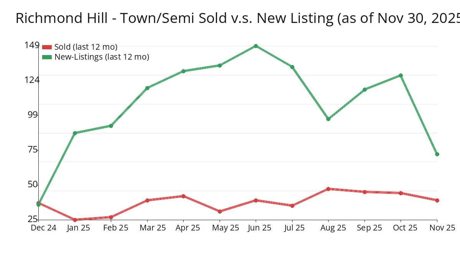Click the green New-Listings point for Nov 25
460x258 pixels.
(x=437, y=154)
